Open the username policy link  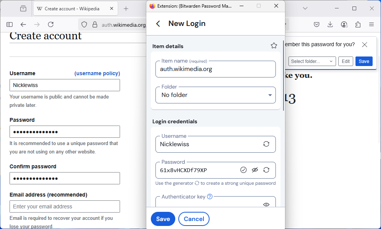97,73
